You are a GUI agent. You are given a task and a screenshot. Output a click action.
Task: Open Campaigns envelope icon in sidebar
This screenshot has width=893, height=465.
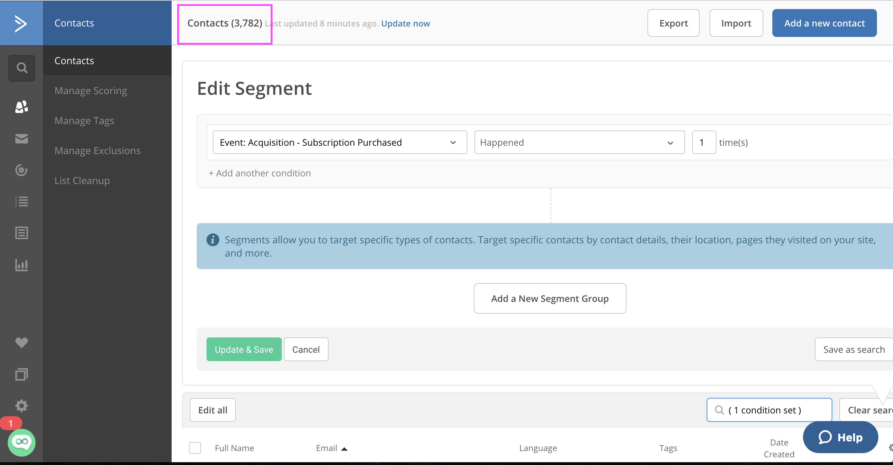point(22,139)
